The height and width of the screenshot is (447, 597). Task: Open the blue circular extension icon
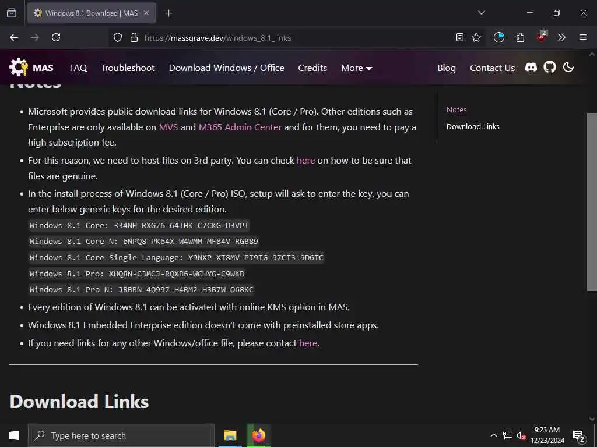[499, 37]
